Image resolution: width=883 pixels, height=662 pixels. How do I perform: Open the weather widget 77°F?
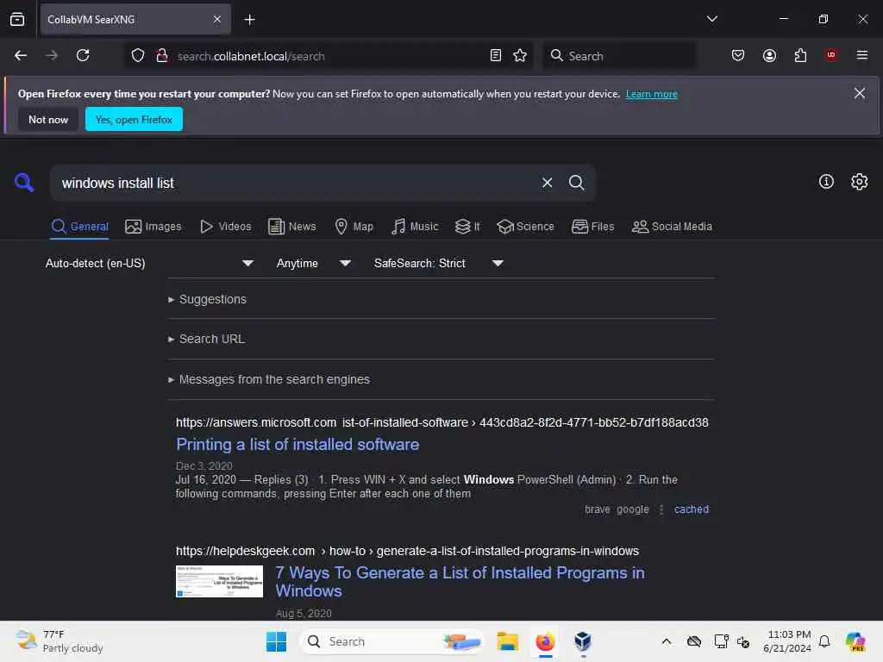[x=59, y=641]
